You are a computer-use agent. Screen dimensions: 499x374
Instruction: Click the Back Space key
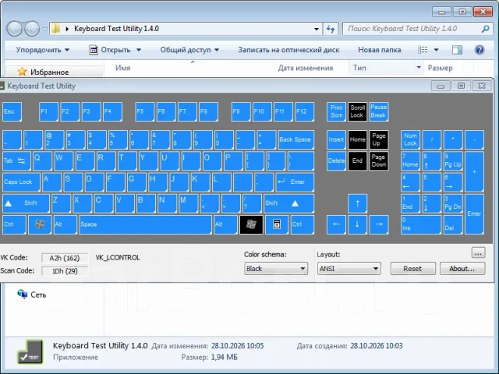click(x=296, y=139)
